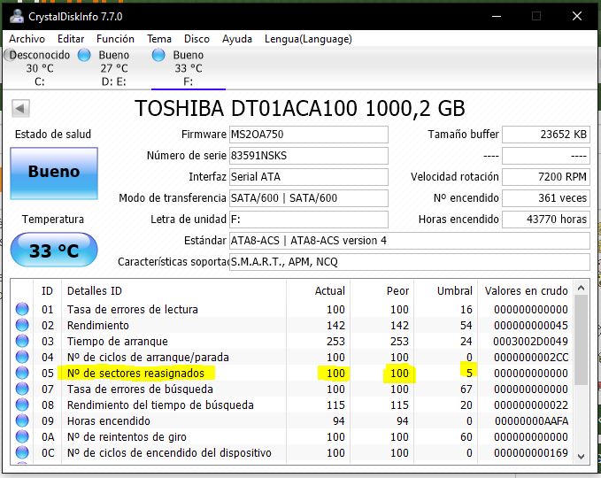Open the Disco menu
Image resolution: width=601 pixels, height=478 pixels.
point(196,39)
